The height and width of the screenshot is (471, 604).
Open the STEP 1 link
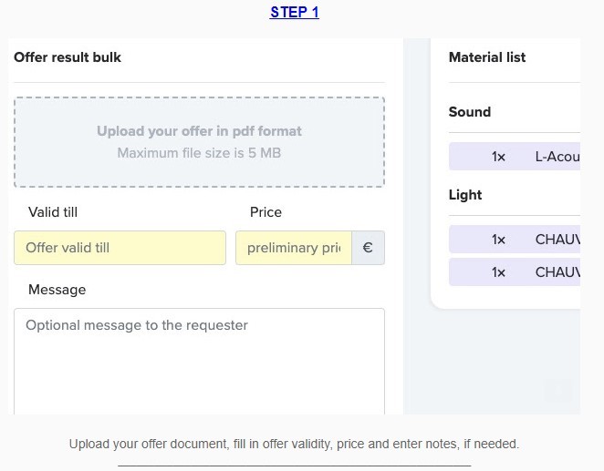pos(295,13)
